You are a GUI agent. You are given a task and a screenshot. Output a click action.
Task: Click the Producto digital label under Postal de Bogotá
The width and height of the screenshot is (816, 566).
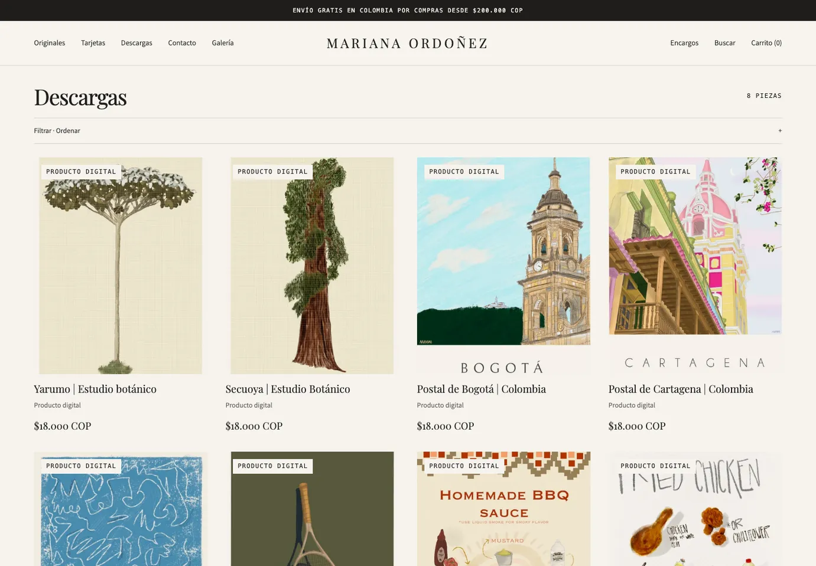click(x=440, y=405)
